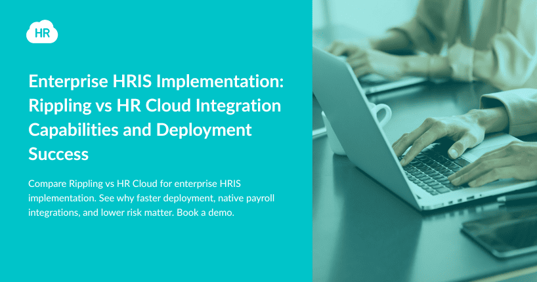Click the "Rippling vs HR Cloud Integration" headline line

tap(154, 106)
